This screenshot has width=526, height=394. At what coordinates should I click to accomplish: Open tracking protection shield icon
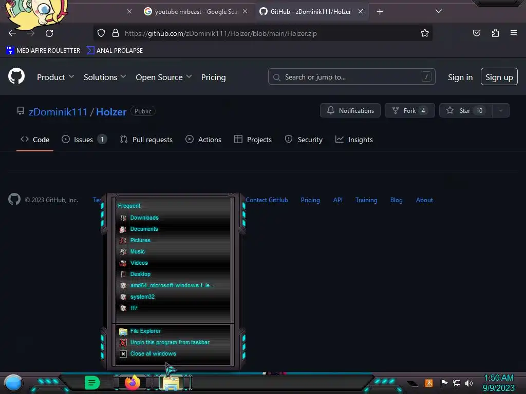click(x=101, y=33)
